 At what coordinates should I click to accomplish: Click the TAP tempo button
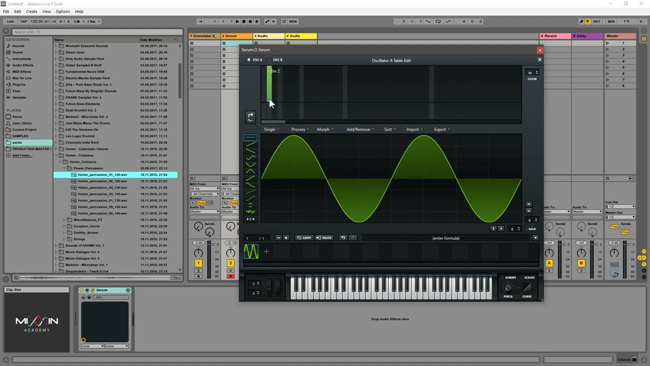(23, 21)
